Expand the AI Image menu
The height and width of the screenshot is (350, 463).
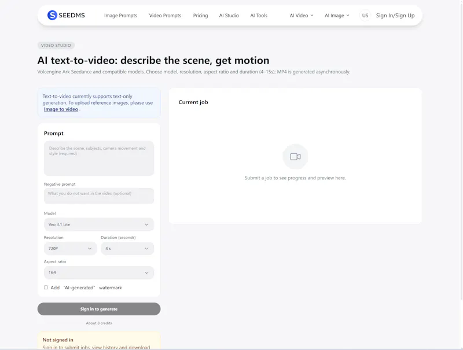click(x=337, y=16)
